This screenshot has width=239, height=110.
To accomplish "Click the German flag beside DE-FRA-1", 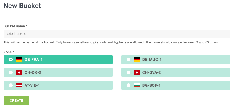I will point(19,60).
